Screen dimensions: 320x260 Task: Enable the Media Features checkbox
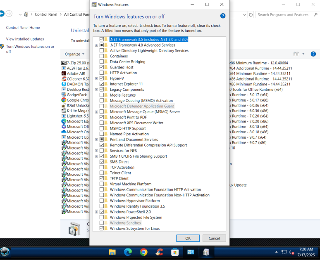[102, 95]
